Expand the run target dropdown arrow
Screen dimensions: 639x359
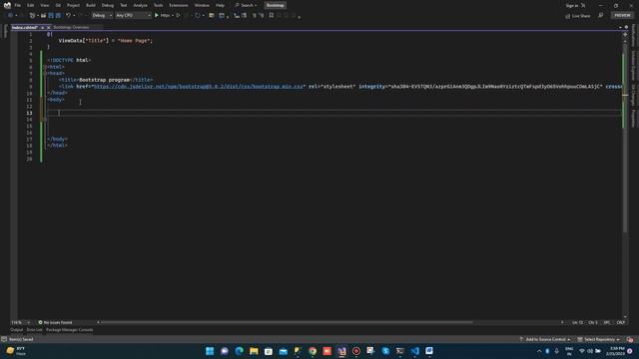point(173,16)
